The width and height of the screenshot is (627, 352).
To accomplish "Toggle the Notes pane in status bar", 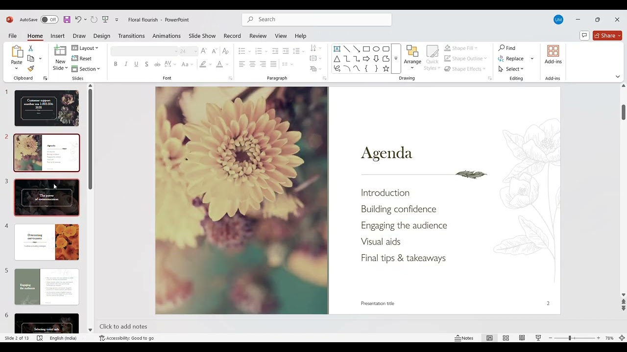I will (x=464, y=338).
